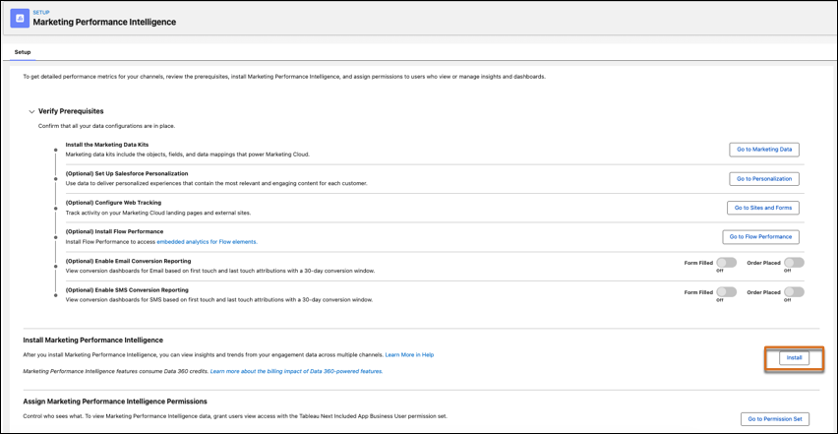Click Go to Flow Performance button
The image size is (838, 434).
[x=761, y=236]
